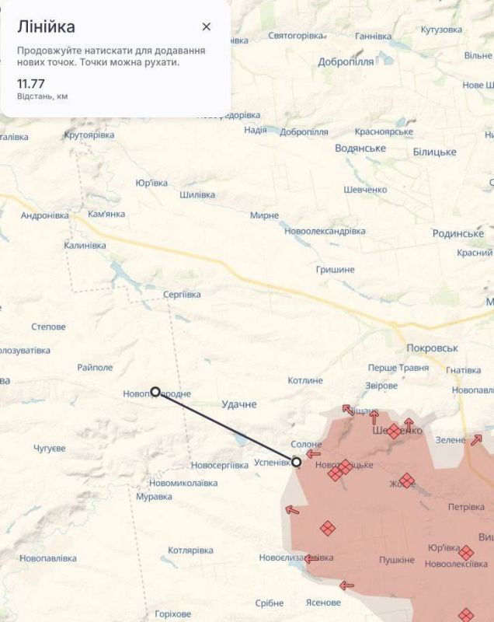The width and height of the screenshot is (494, 622).
Task: Select the unit diamond marker at Шевченко
Action: click(394, 431)
